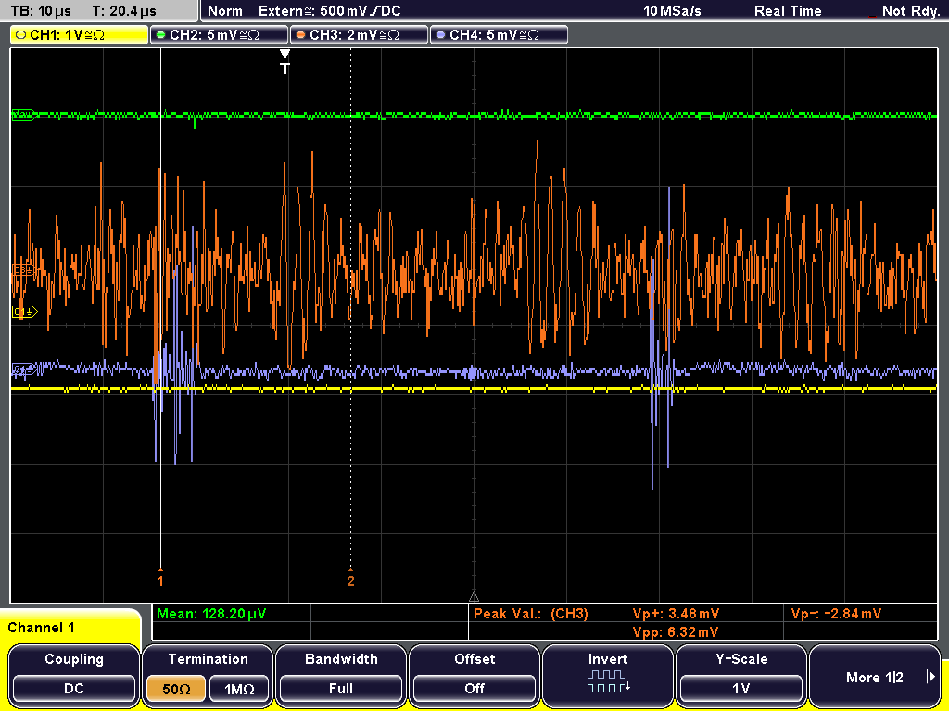949x711 pixels.
Task: Click the Real Time acquisition label
Action: 788,11
